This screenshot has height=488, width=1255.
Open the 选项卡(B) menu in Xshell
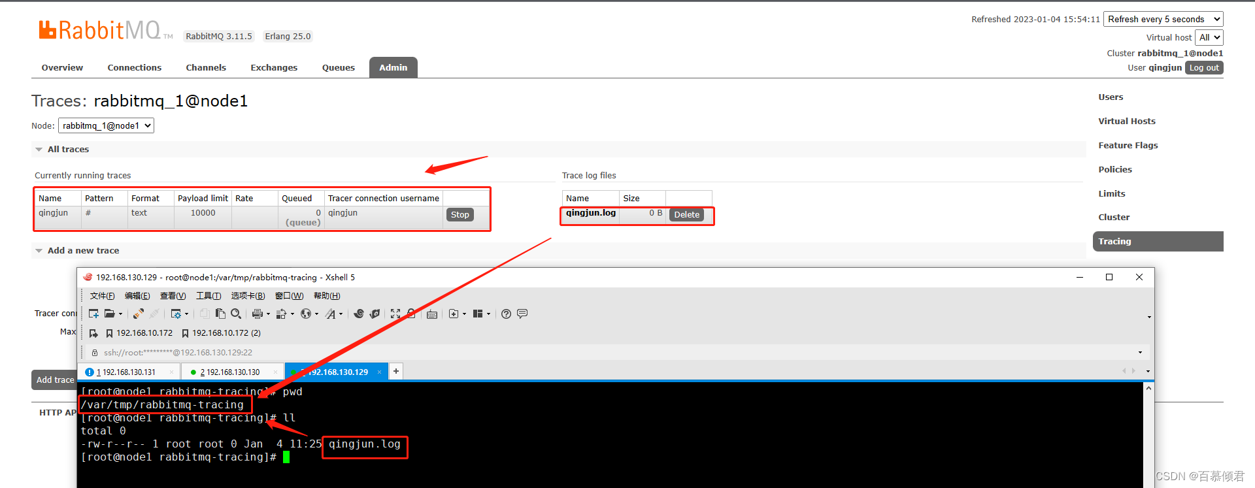(x=248, y=296)
